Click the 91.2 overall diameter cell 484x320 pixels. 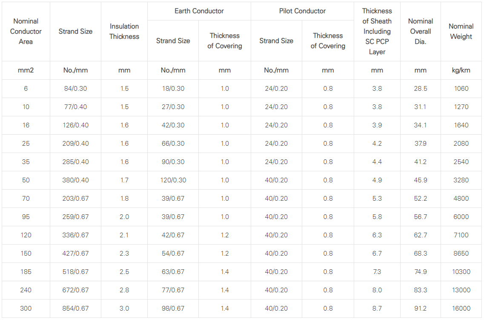(421, 308)
